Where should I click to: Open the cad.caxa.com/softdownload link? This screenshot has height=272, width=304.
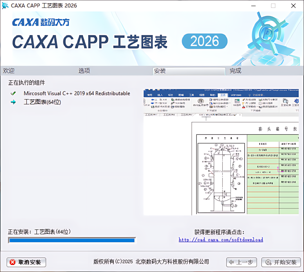(221, 240)
